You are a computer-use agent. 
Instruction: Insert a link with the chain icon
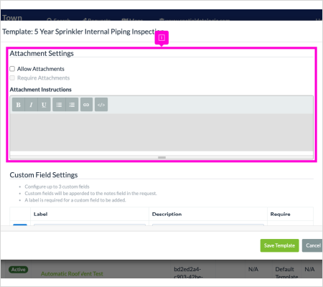(86, 105)
